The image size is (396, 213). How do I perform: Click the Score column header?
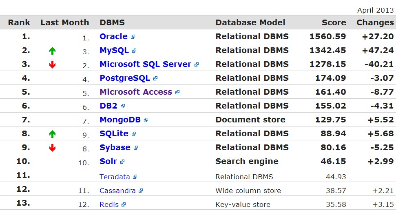(334, 22)
